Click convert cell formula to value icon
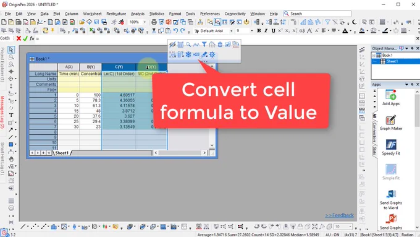Viewport: 420px width, 237px height. 196,54
